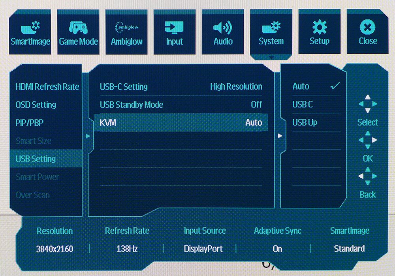
Task: Open the USB-C Setting row
Action: 181,86
